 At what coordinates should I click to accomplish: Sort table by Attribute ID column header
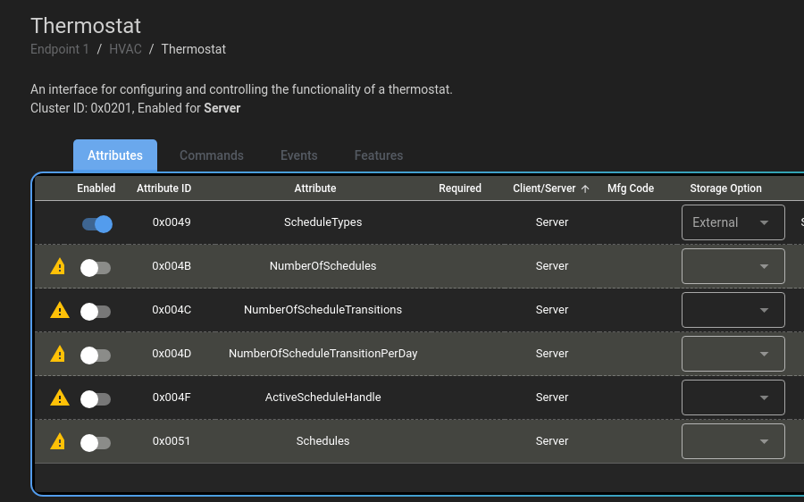tap(163, 188)
